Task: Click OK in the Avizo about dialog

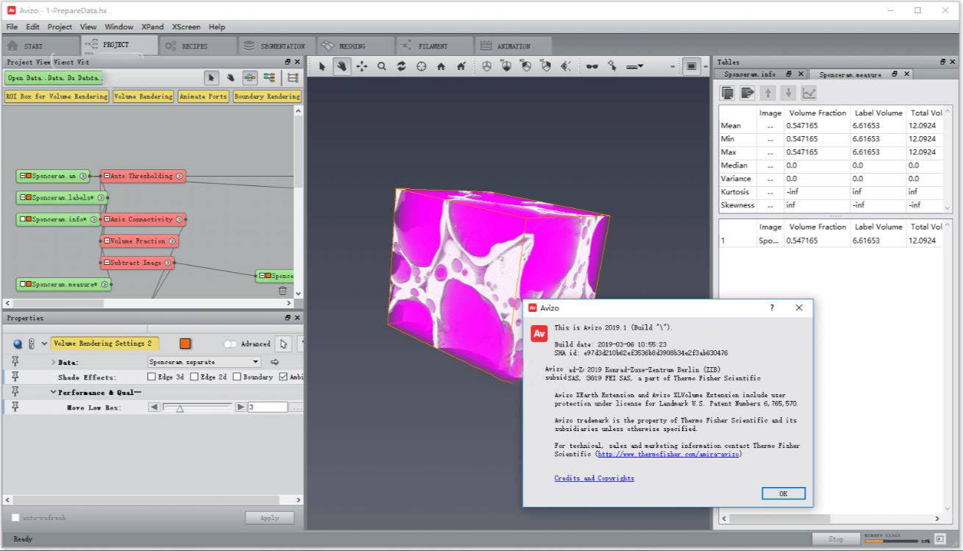Action: click(783, 494)
